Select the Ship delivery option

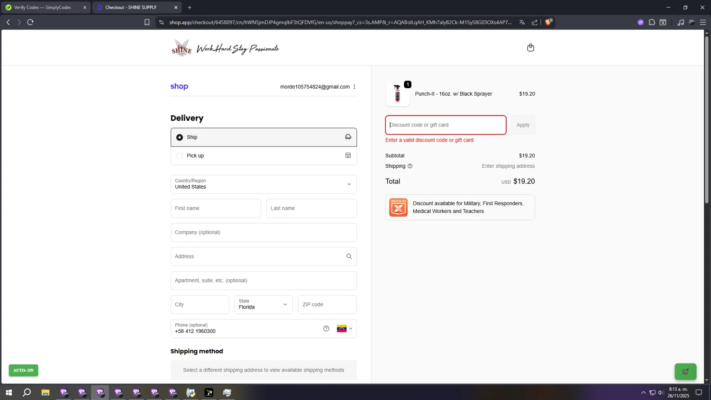click(264, 137)
